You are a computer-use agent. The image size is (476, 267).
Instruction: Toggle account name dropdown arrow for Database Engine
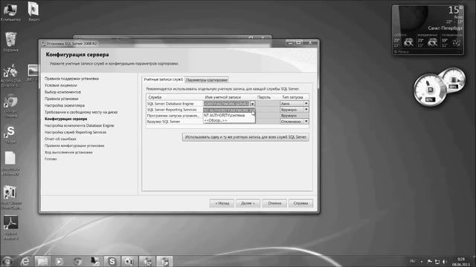[x=252, y=104]
